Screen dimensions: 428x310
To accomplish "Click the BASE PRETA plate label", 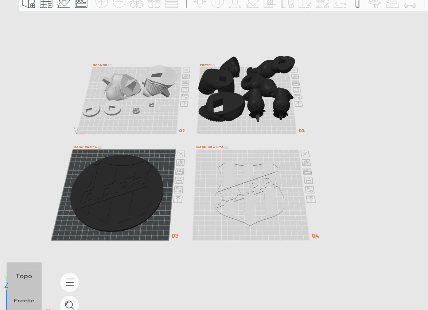I will (x=85, y=147).
